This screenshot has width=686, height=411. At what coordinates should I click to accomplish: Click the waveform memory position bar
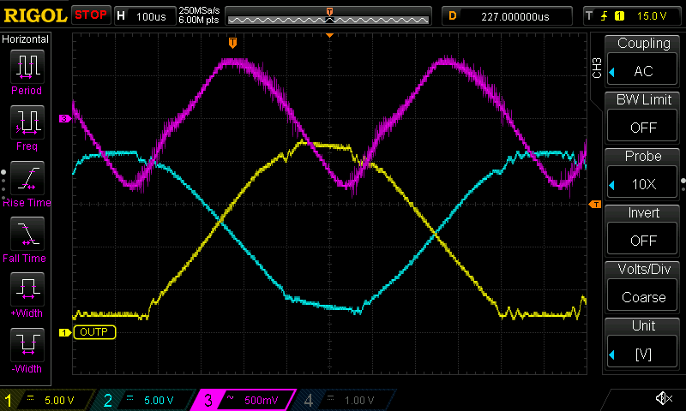[x=329, y=16]
